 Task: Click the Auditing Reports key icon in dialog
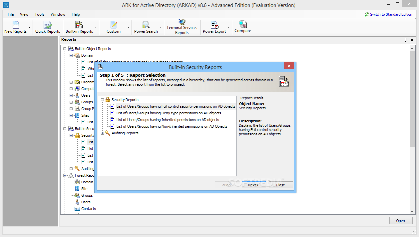point(108,133)
